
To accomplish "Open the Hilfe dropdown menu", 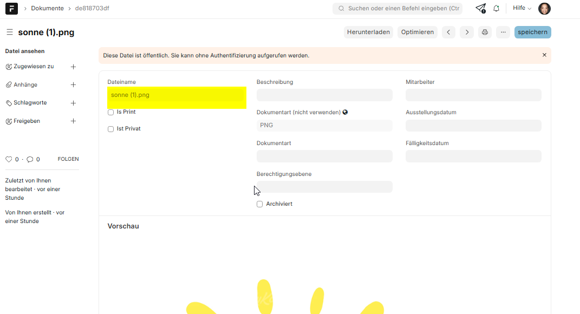I will (522, 9).
